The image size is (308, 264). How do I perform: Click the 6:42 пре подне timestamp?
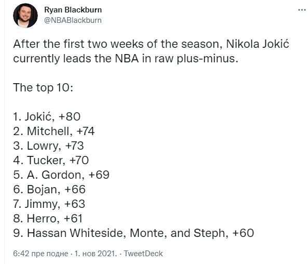[x=41, y=254]
